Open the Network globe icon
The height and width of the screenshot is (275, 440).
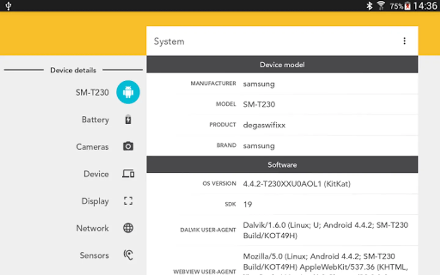coord(128,228)
